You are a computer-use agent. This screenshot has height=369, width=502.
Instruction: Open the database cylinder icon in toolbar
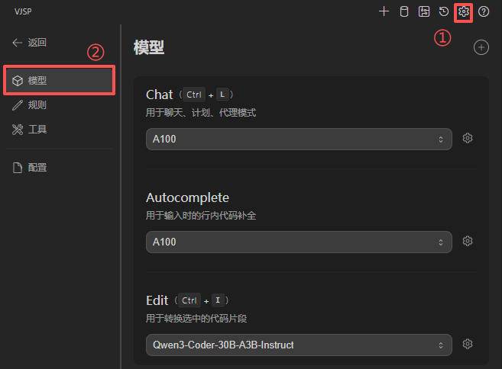pos(404,11)
